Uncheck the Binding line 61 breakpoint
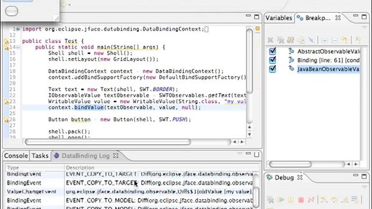 273,60
